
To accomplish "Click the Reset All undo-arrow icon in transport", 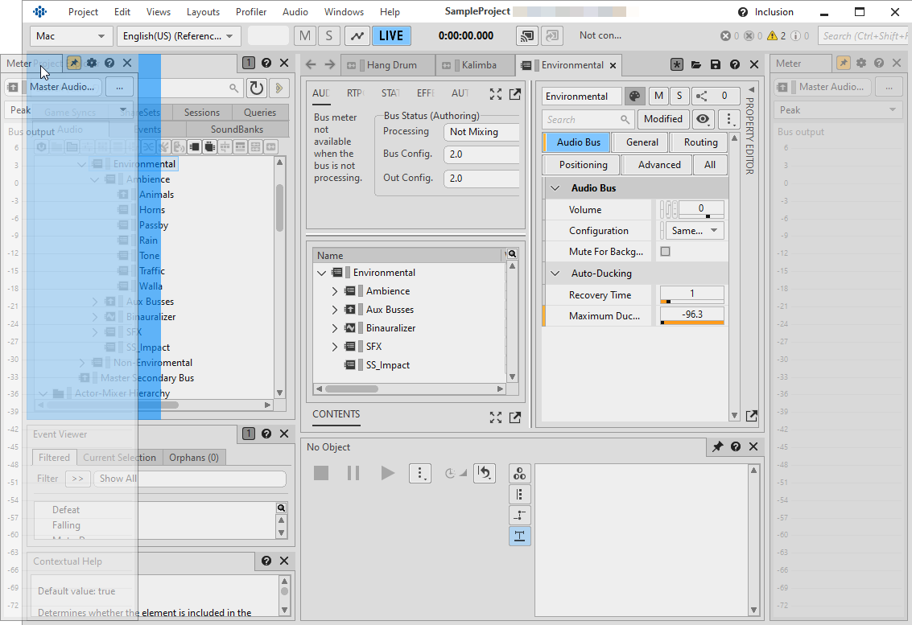I will 484,473.
